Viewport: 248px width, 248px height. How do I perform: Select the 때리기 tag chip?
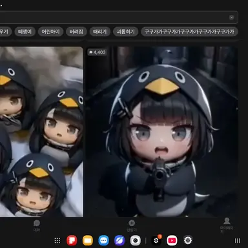[100, 32]
